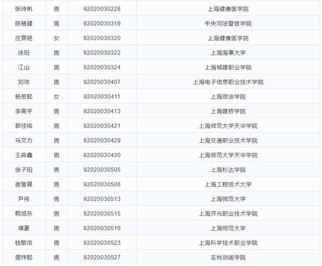
Task: Click ID number 92020030411
Action: (x=102, y=97)
